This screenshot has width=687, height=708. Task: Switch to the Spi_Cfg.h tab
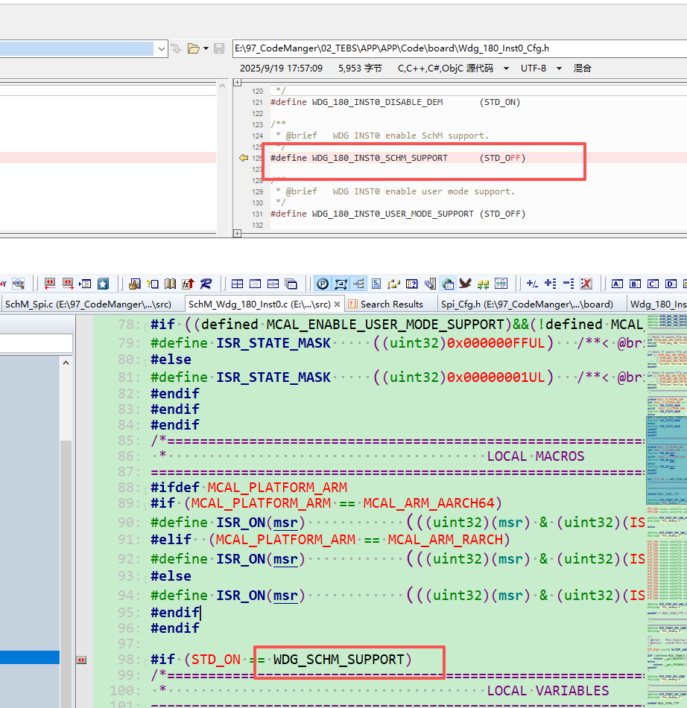coord(526,304)
